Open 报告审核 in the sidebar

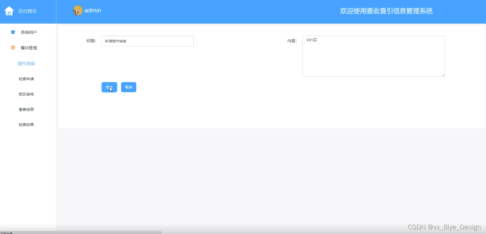[26, 94]
